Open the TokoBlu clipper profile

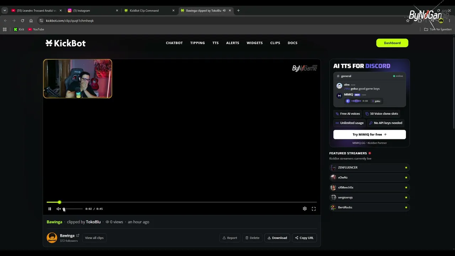(x=93, y=222)
